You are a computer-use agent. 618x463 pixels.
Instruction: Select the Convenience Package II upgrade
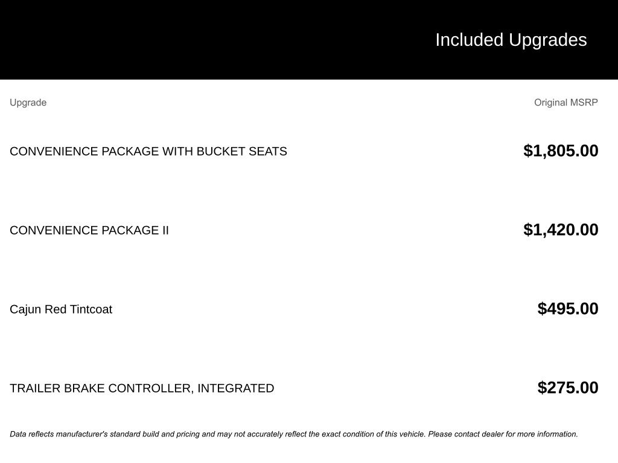click(x=89, y=230)
